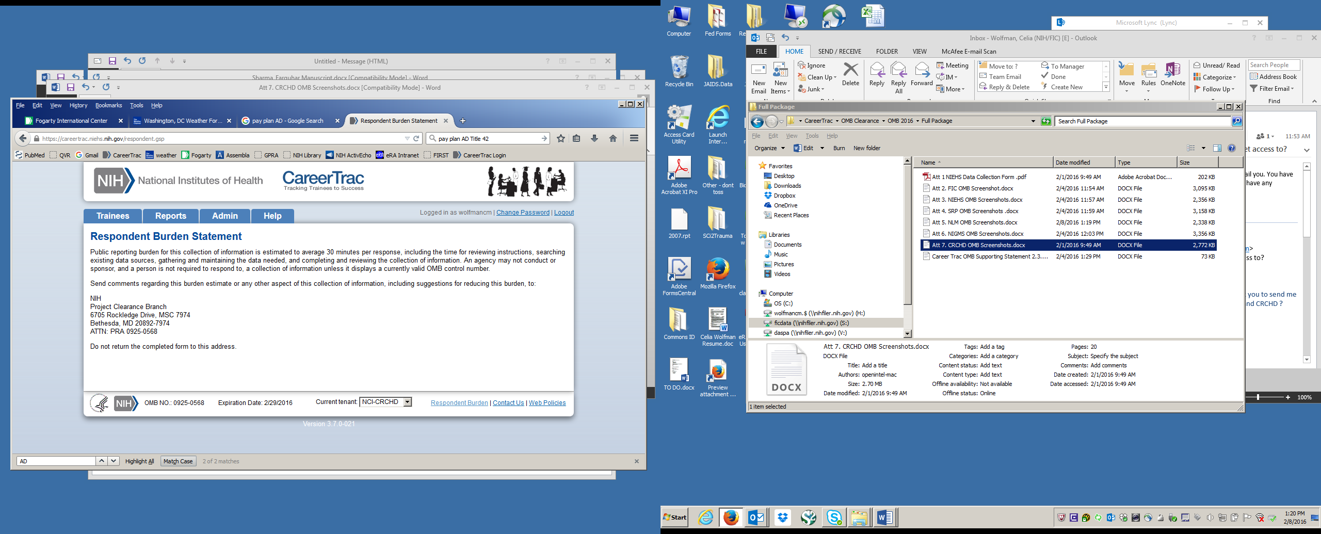
Task: Reload the CareerTrac page in Firefox
Action: pos(416,138)
